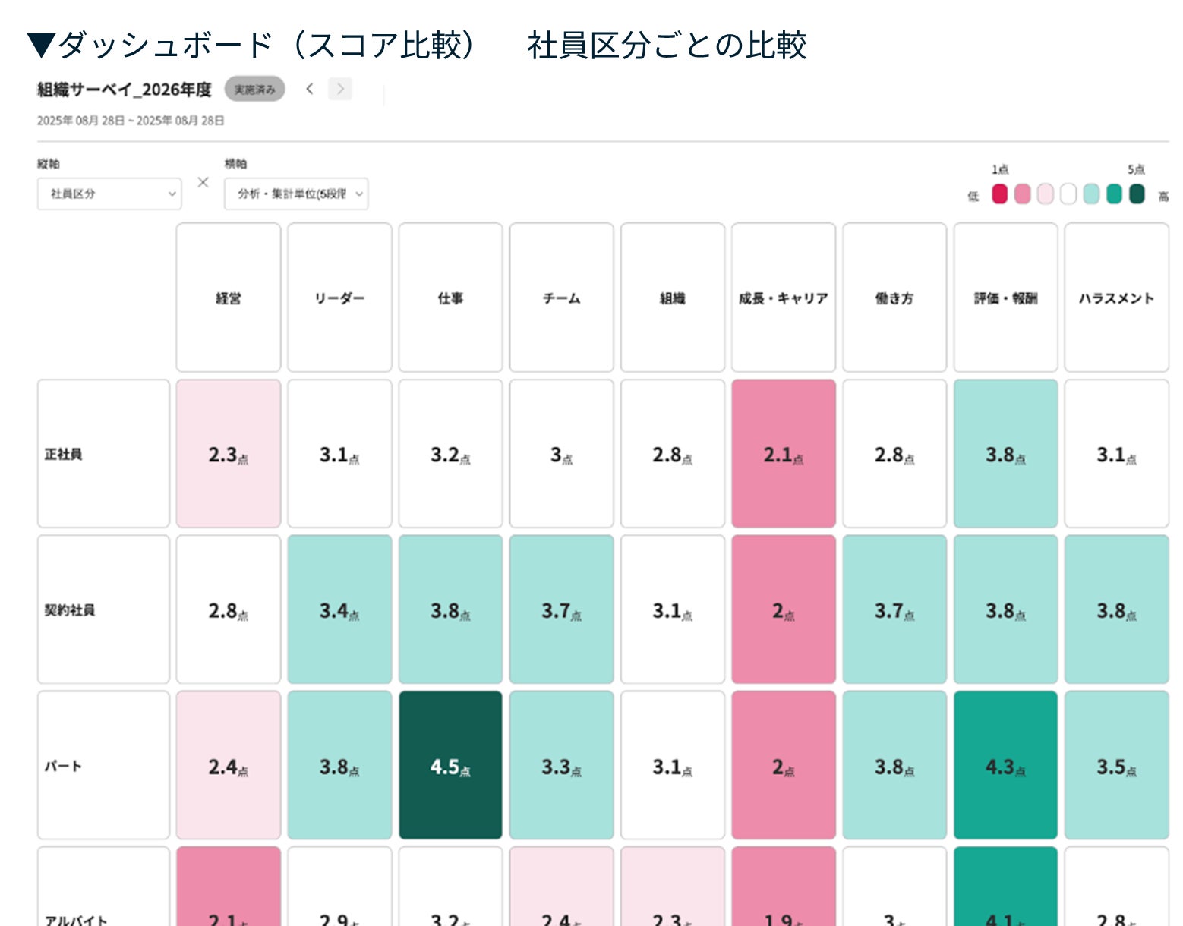Click the 実施済み status badge
The height and width of the screenshot is (926, 1183).
[254, 90]
